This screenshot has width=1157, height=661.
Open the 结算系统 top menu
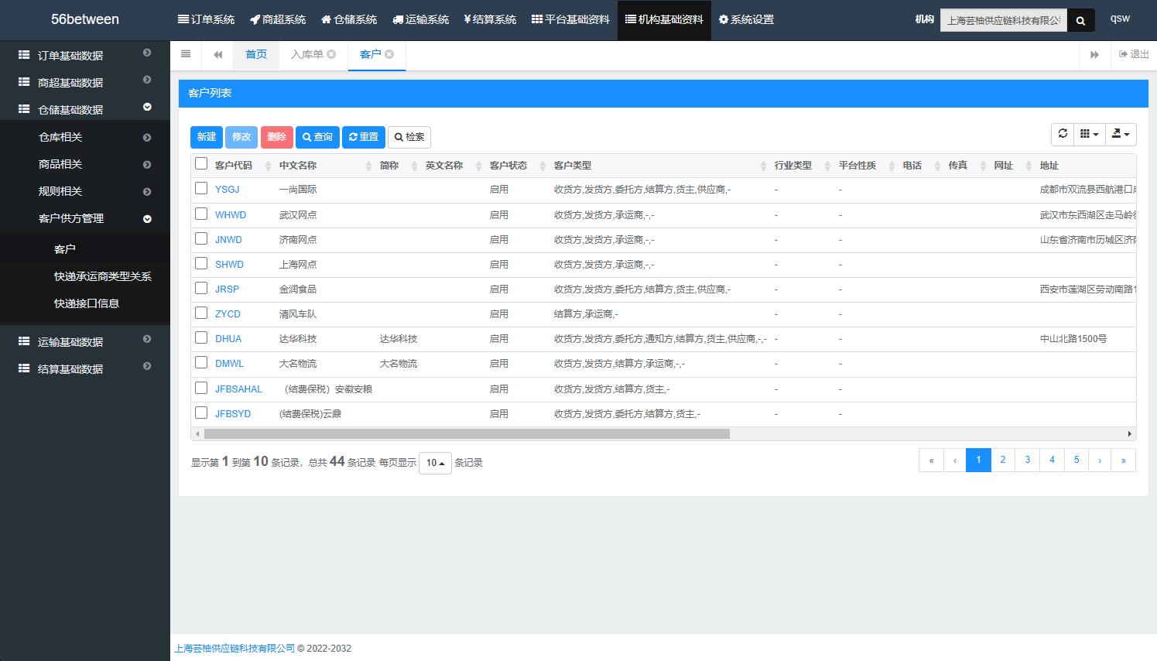point(490,19)
